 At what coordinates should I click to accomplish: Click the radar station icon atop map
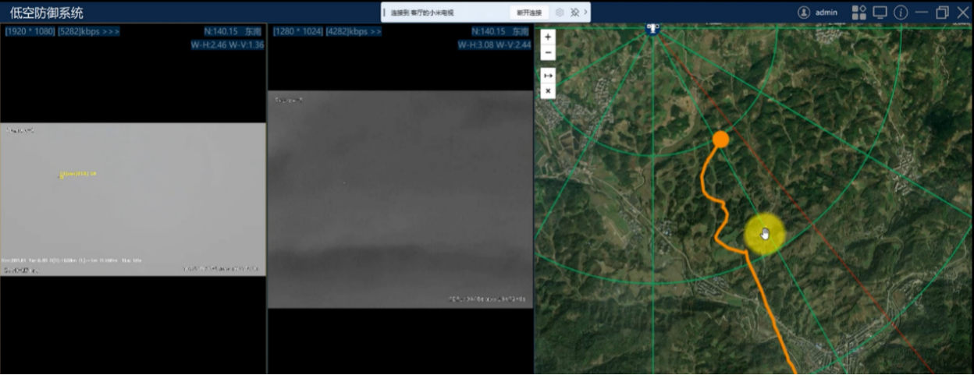[x=652, y=28]
